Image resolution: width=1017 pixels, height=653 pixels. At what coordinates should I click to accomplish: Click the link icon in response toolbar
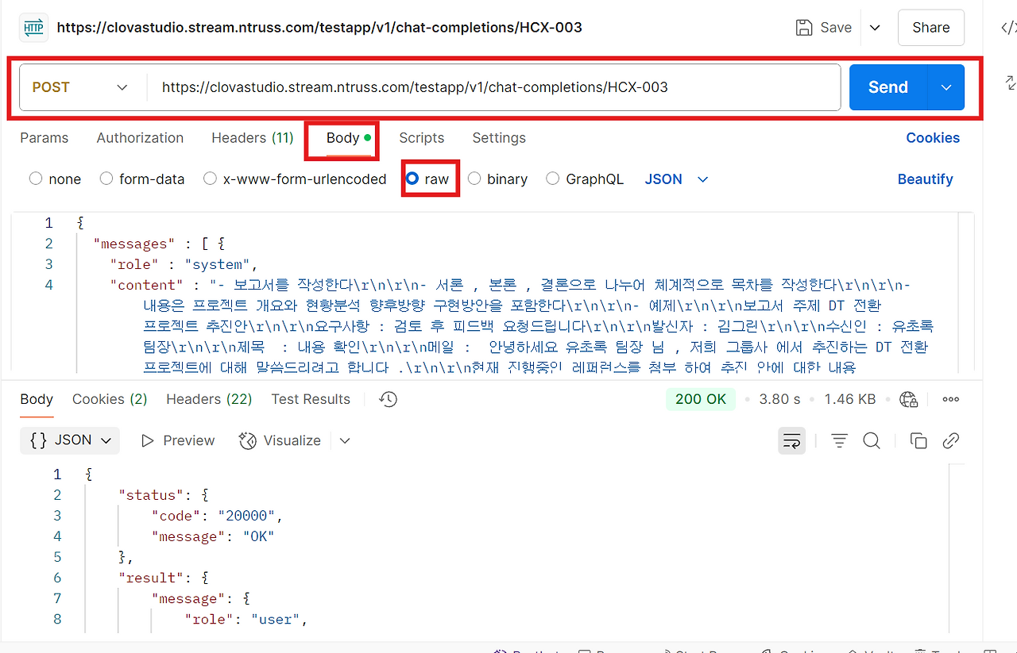(x=951, y=441)
